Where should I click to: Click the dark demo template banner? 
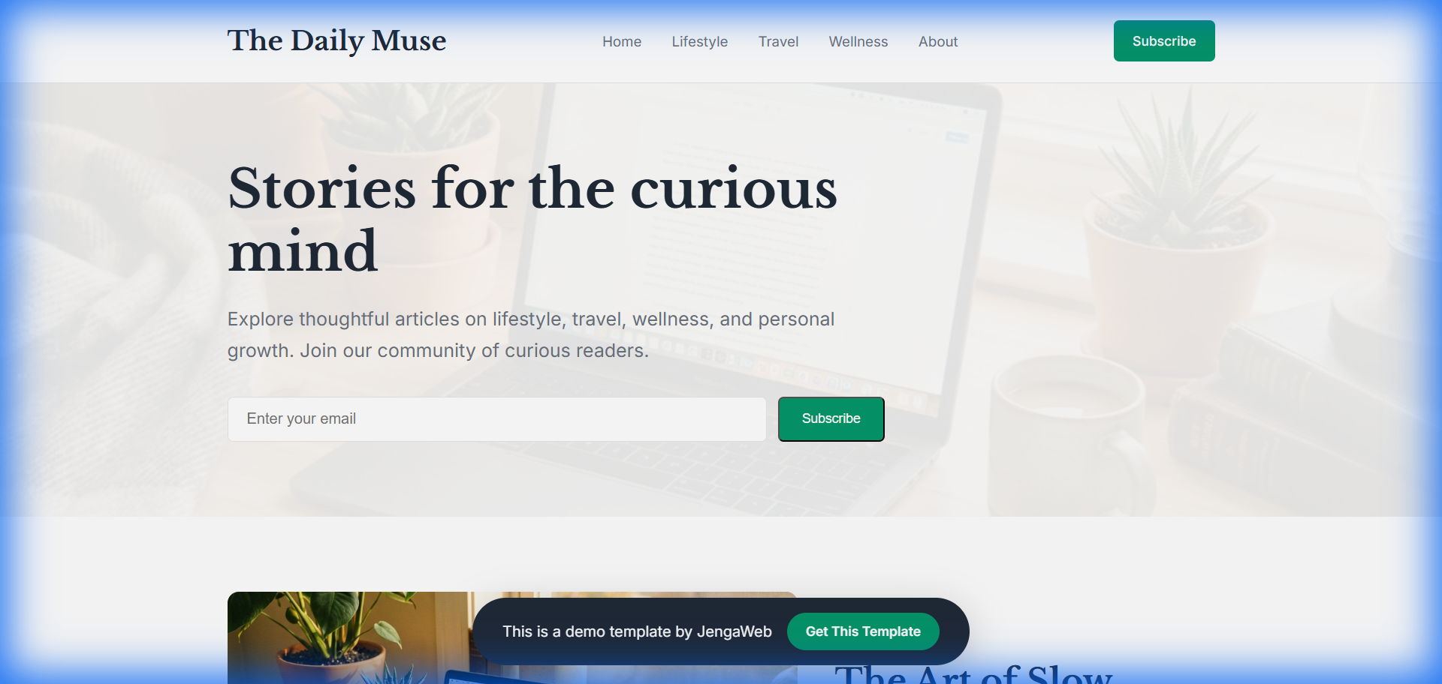(x=601, y=631)
